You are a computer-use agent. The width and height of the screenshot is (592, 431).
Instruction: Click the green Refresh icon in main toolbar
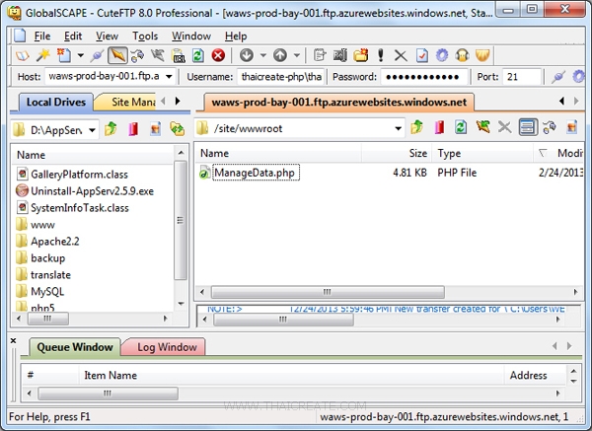click(x=198, y=56)
